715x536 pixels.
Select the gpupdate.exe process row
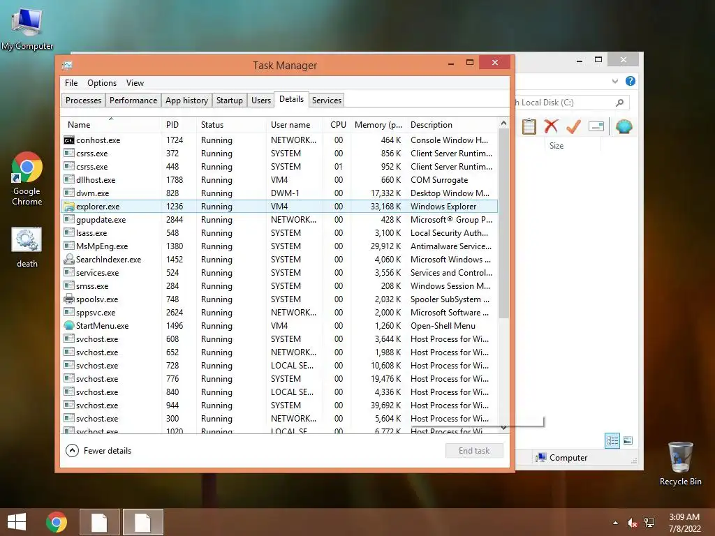(279, 220)
